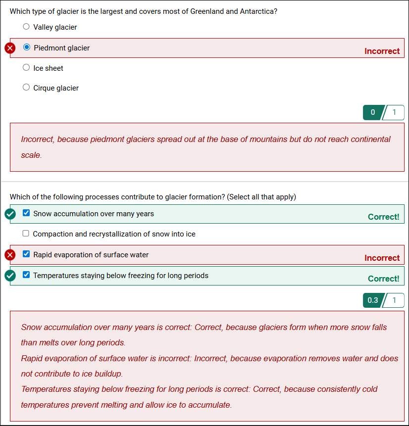The width and height of the screenshot is (409, 426).
Task: Uncheck the Snow accumulation checkbox
Action: tap(26, 213)
